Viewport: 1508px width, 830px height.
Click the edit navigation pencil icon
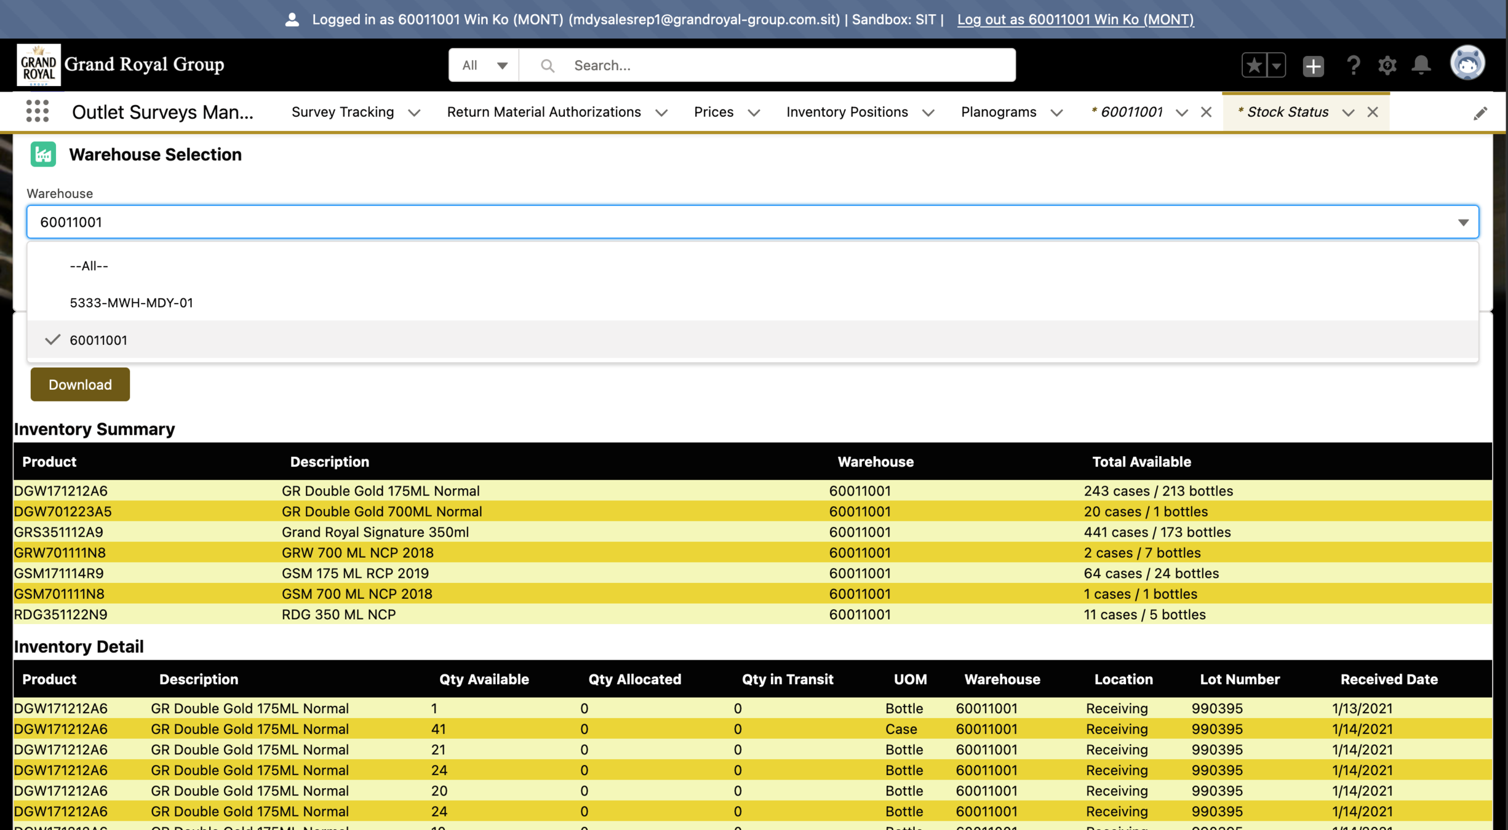[x=1480, y=113]
